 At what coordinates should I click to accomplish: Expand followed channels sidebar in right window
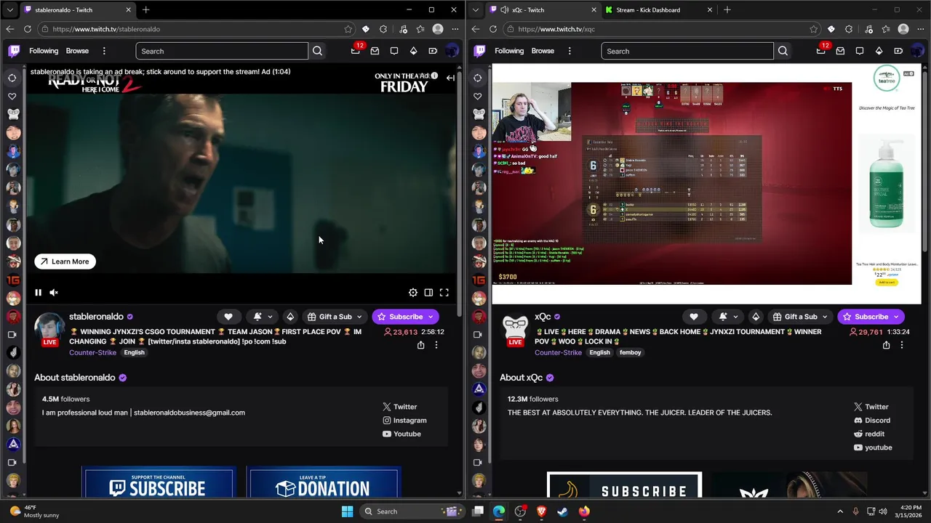pos(477,78)
